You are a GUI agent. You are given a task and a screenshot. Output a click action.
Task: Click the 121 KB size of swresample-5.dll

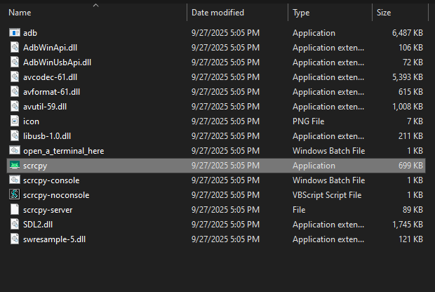tap(410, 239)
